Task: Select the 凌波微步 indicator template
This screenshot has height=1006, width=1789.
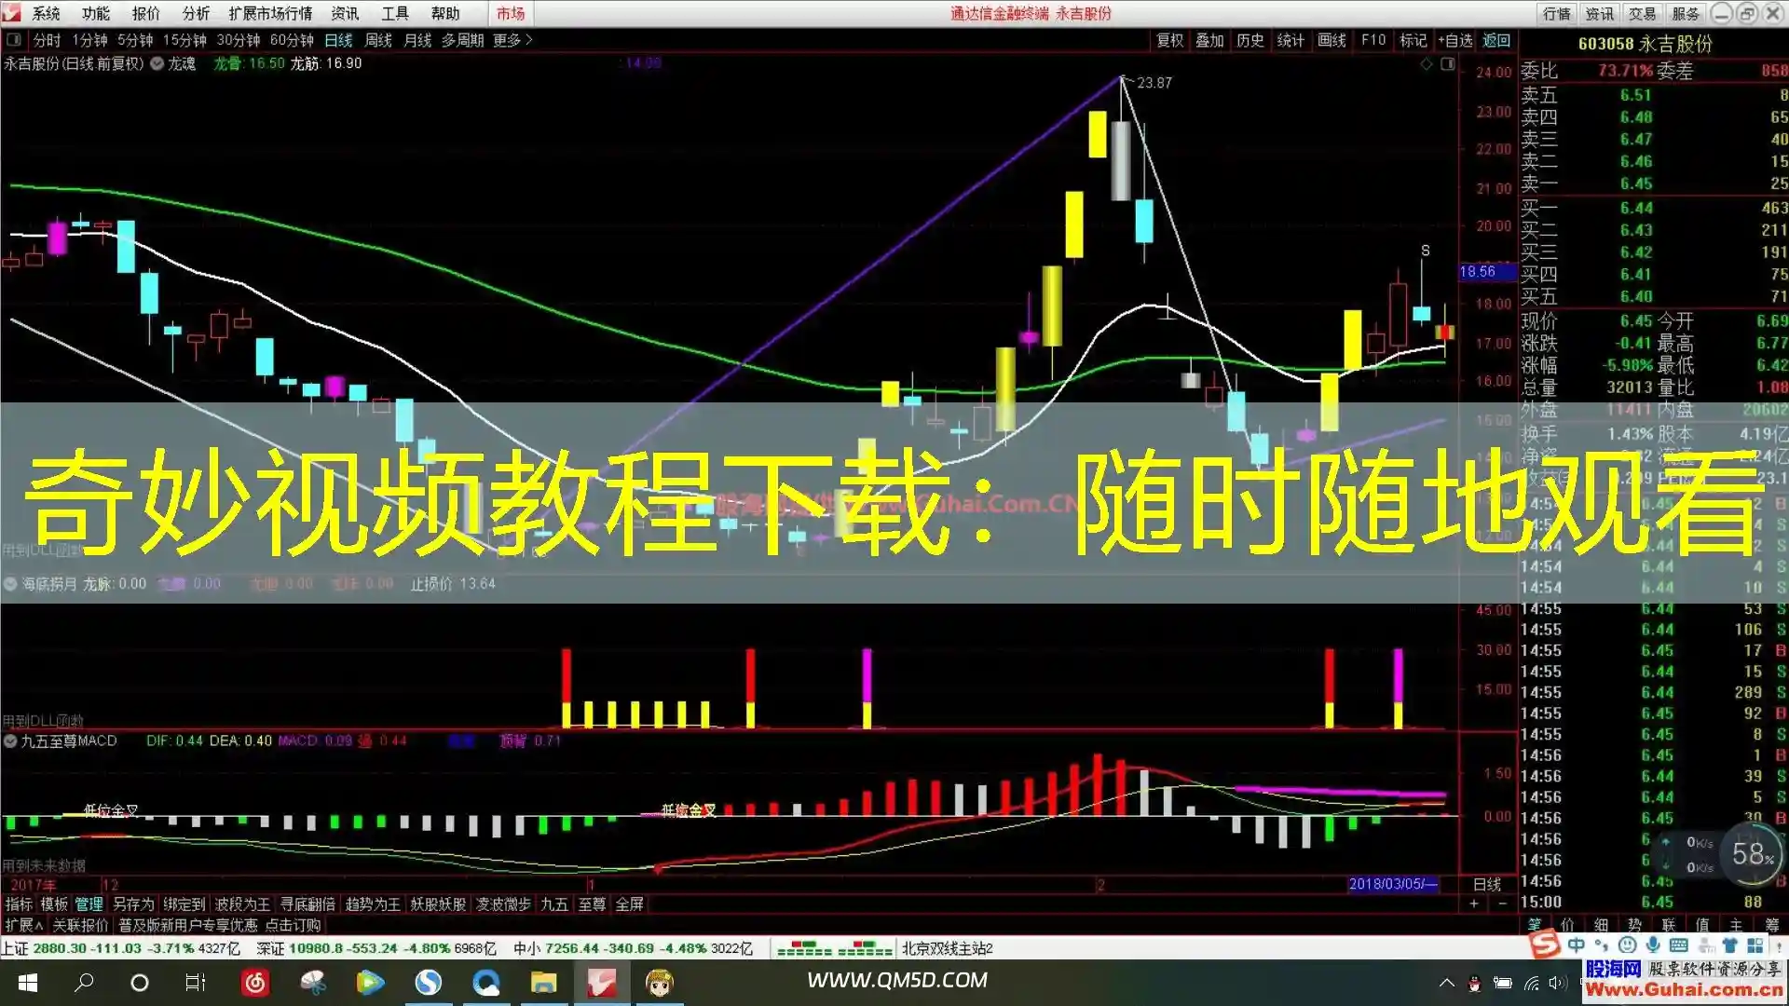Action: tap(503, 904)
